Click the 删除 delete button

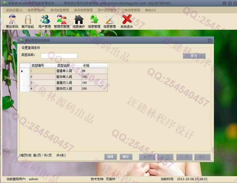(126, 157)
